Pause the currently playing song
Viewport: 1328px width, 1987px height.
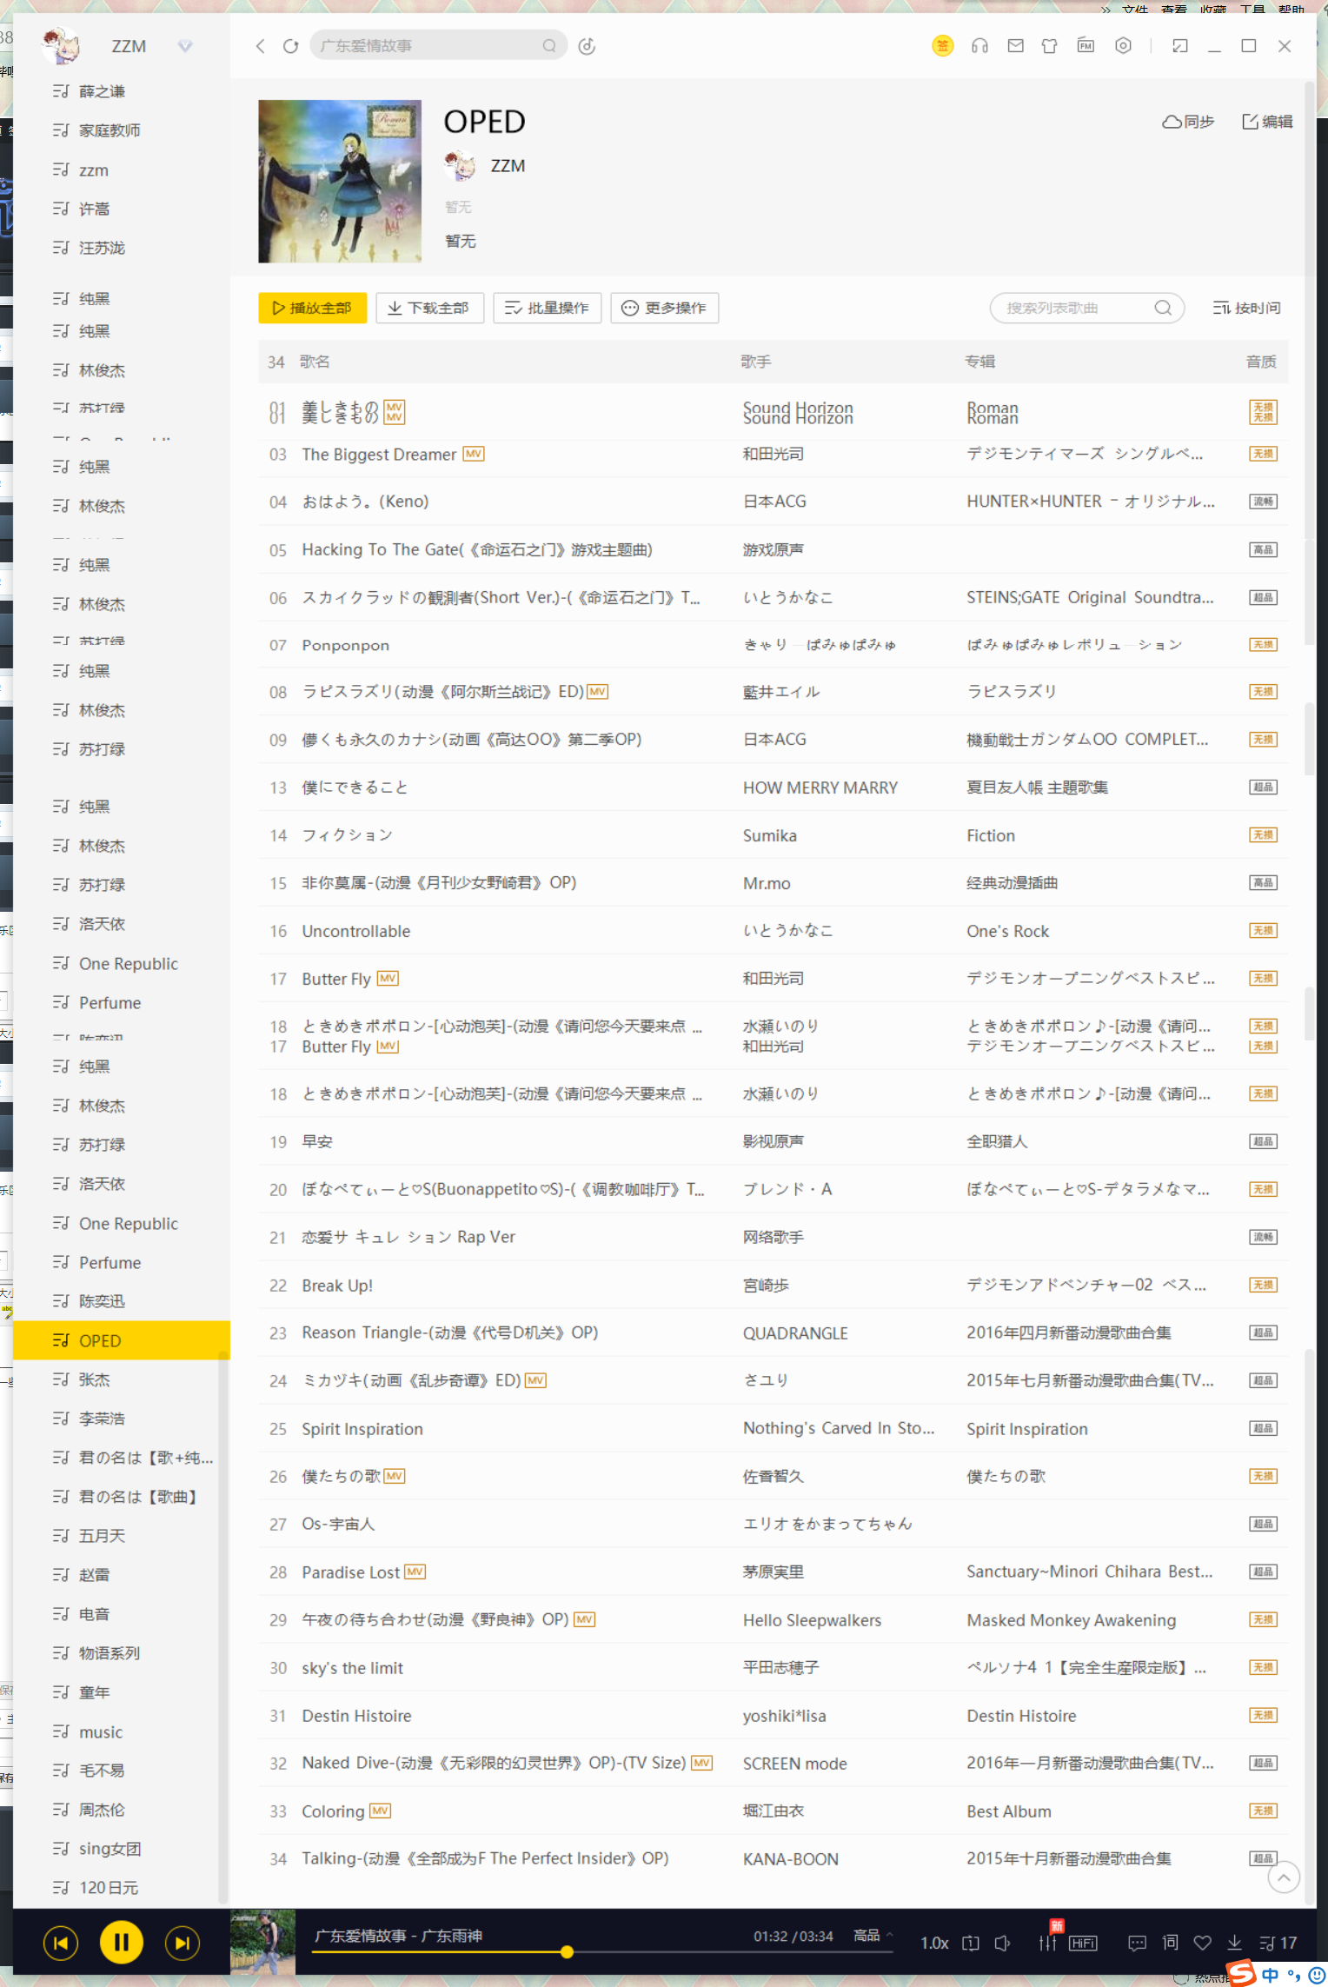(x=121, y=1943)
